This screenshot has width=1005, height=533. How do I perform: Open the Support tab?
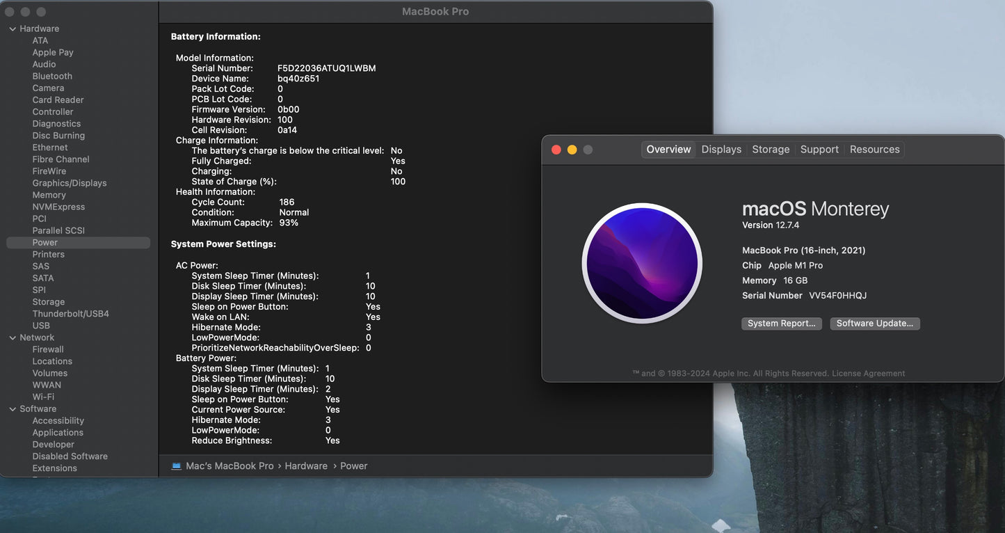tap(819, 149)
